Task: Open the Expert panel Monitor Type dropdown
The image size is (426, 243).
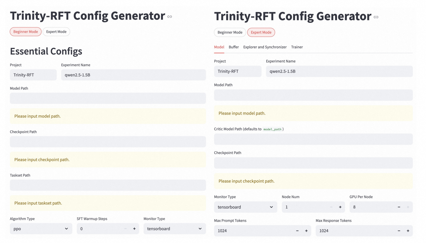Action: (x=245, y=207)
